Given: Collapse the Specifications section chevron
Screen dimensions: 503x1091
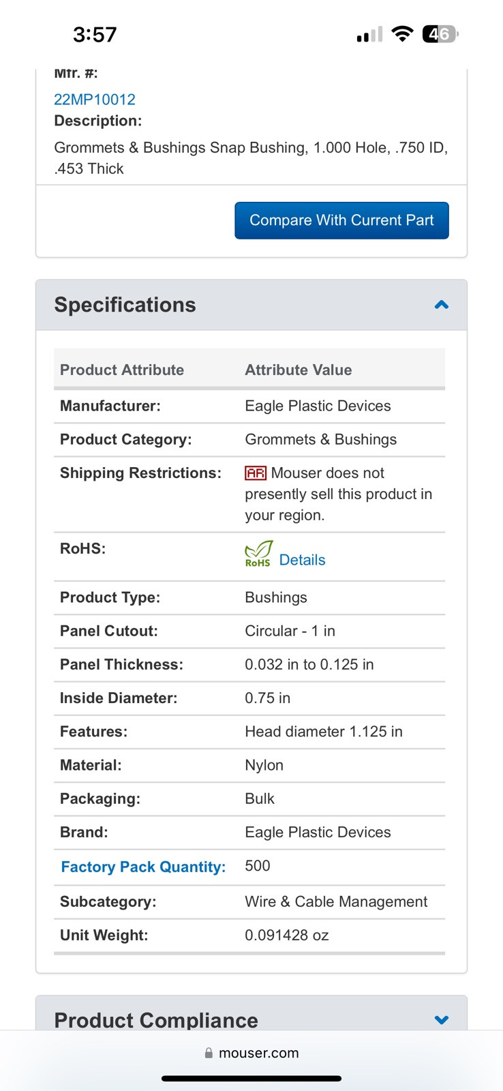Looking at the screenshot, I should 442,305.
